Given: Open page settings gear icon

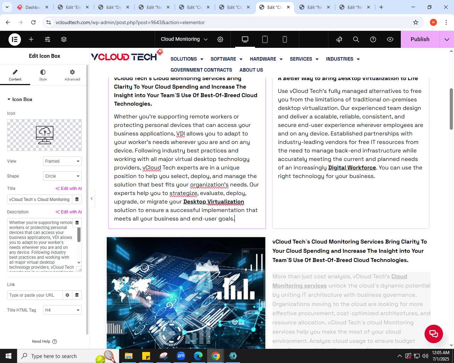Looking at the screenshot, I should tap(220, 39).
